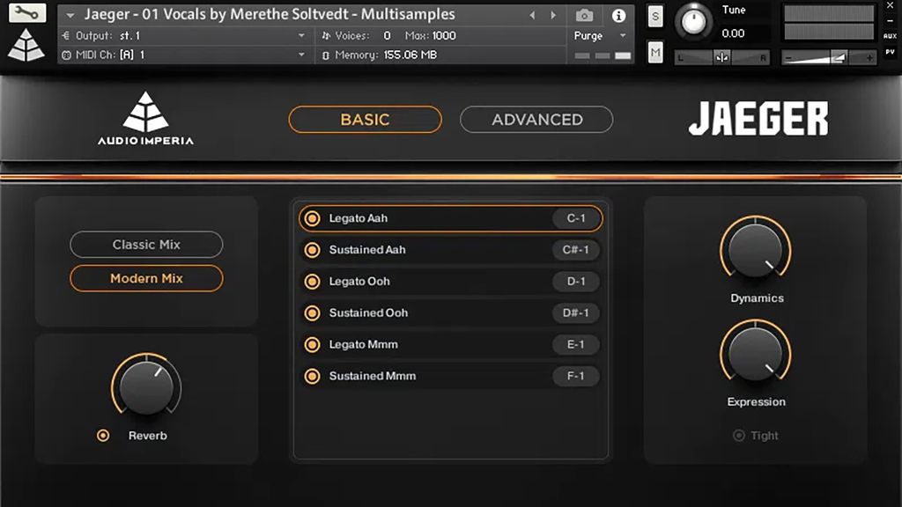Toggle the Sustained Ooh enable circle

[313, 313]
